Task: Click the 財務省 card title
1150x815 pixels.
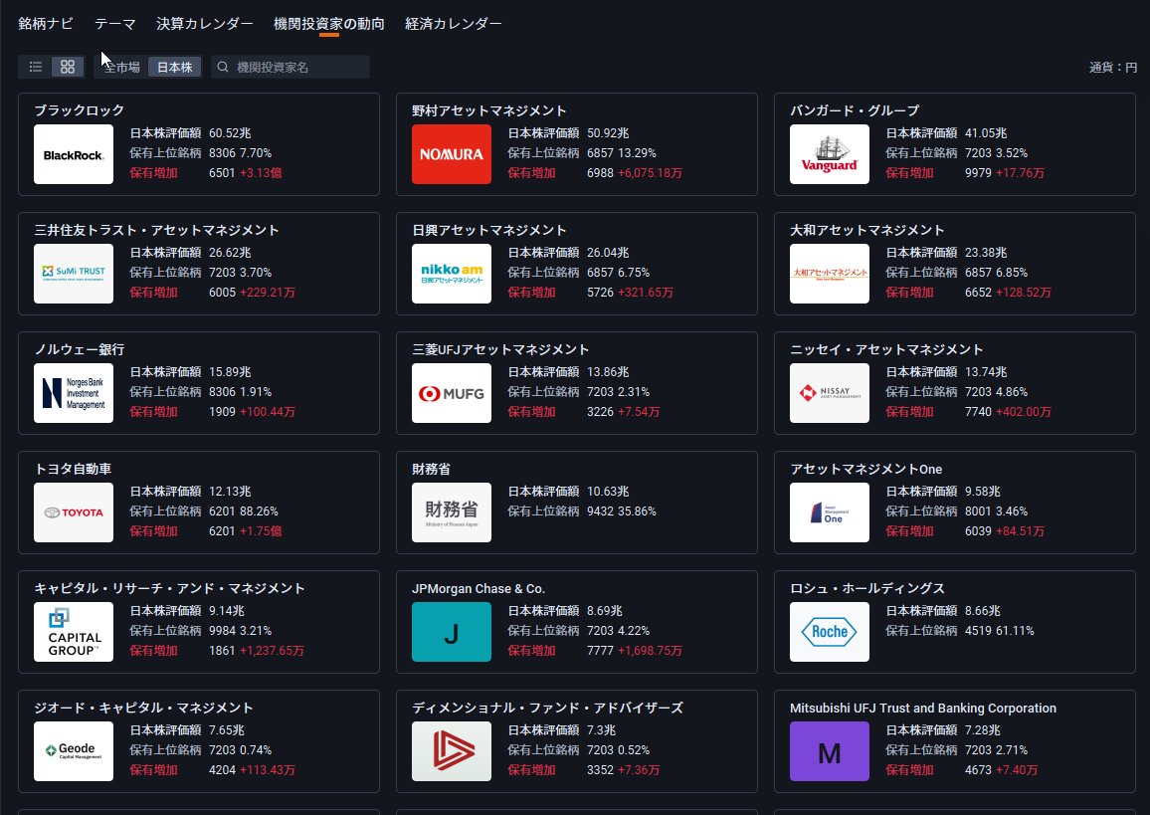Action: coord(432,469)
